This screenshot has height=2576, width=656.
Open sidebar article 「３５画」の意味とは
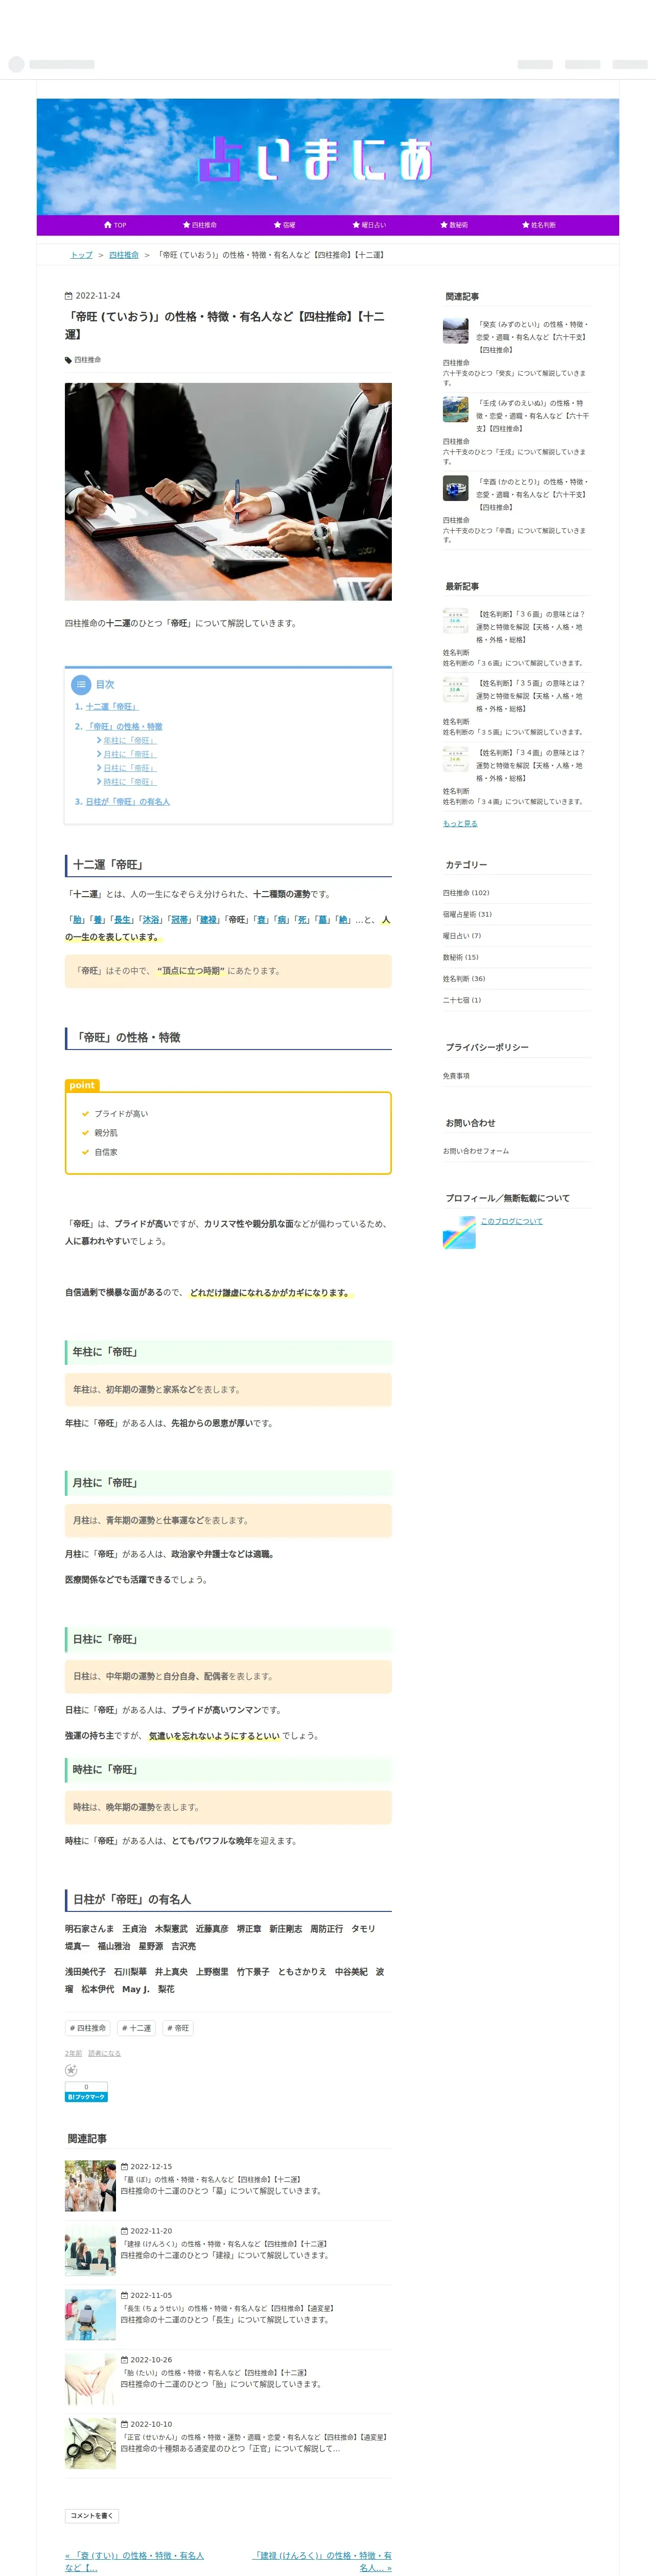[x=531, y=696]
